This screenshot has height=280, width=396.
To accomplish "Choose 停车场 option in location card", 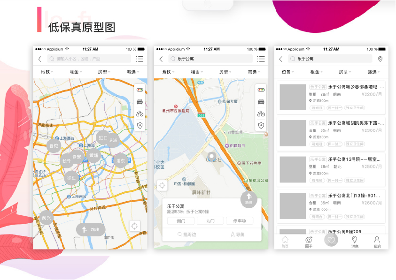I will pos(240,221).
